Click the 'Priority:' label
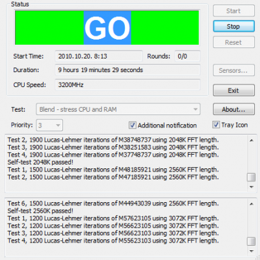The width and height of the screenshot is (260, 260). [x=22, y=125]
